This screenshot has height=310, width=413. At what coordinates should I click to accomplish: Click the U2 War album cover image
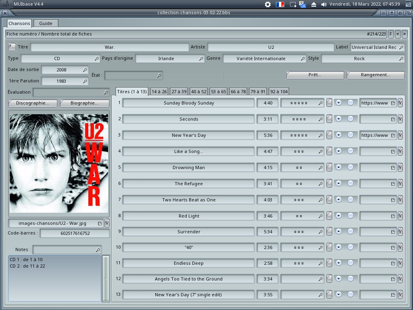point(59,163)
